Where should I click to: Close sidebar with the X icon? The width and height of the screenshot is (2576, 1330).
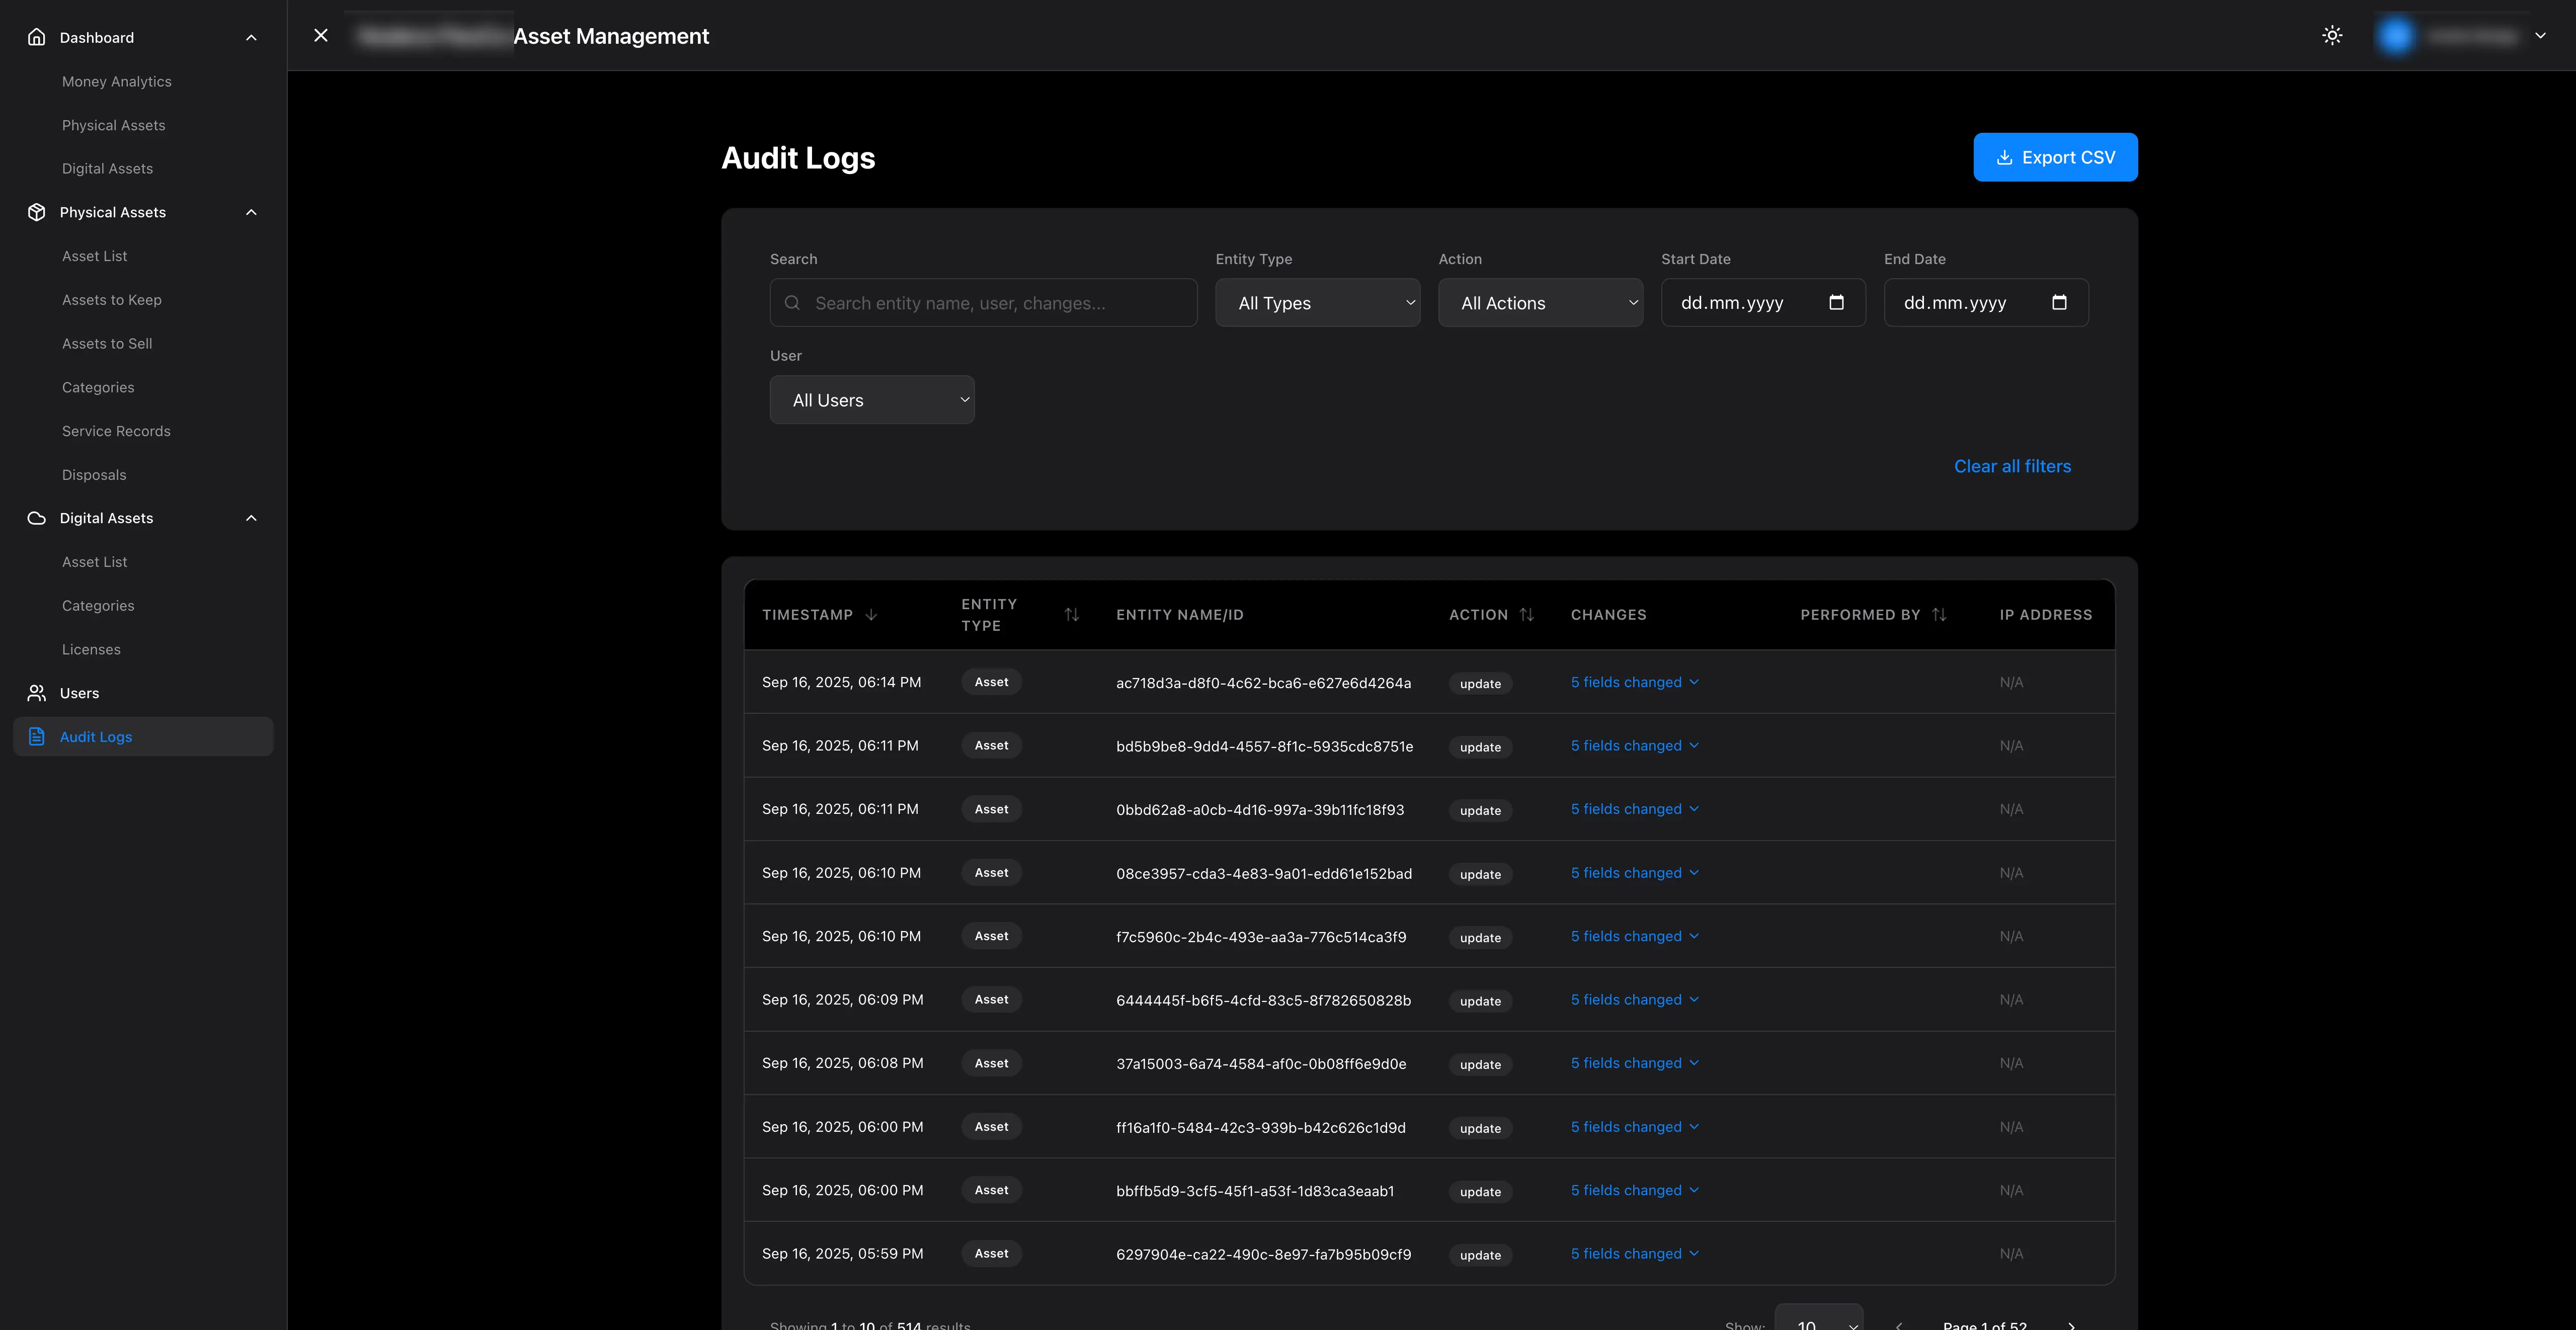pyautogui.click(x=321, y=36)
